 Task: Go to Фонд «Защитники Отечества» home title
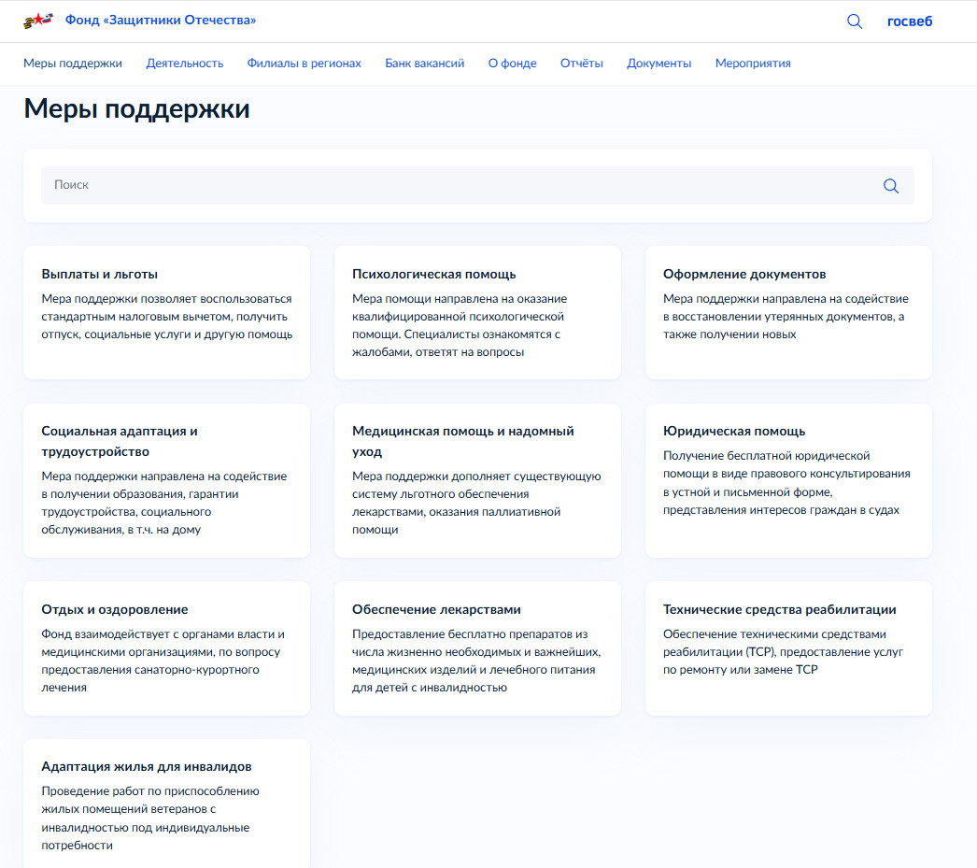[161, 20]
